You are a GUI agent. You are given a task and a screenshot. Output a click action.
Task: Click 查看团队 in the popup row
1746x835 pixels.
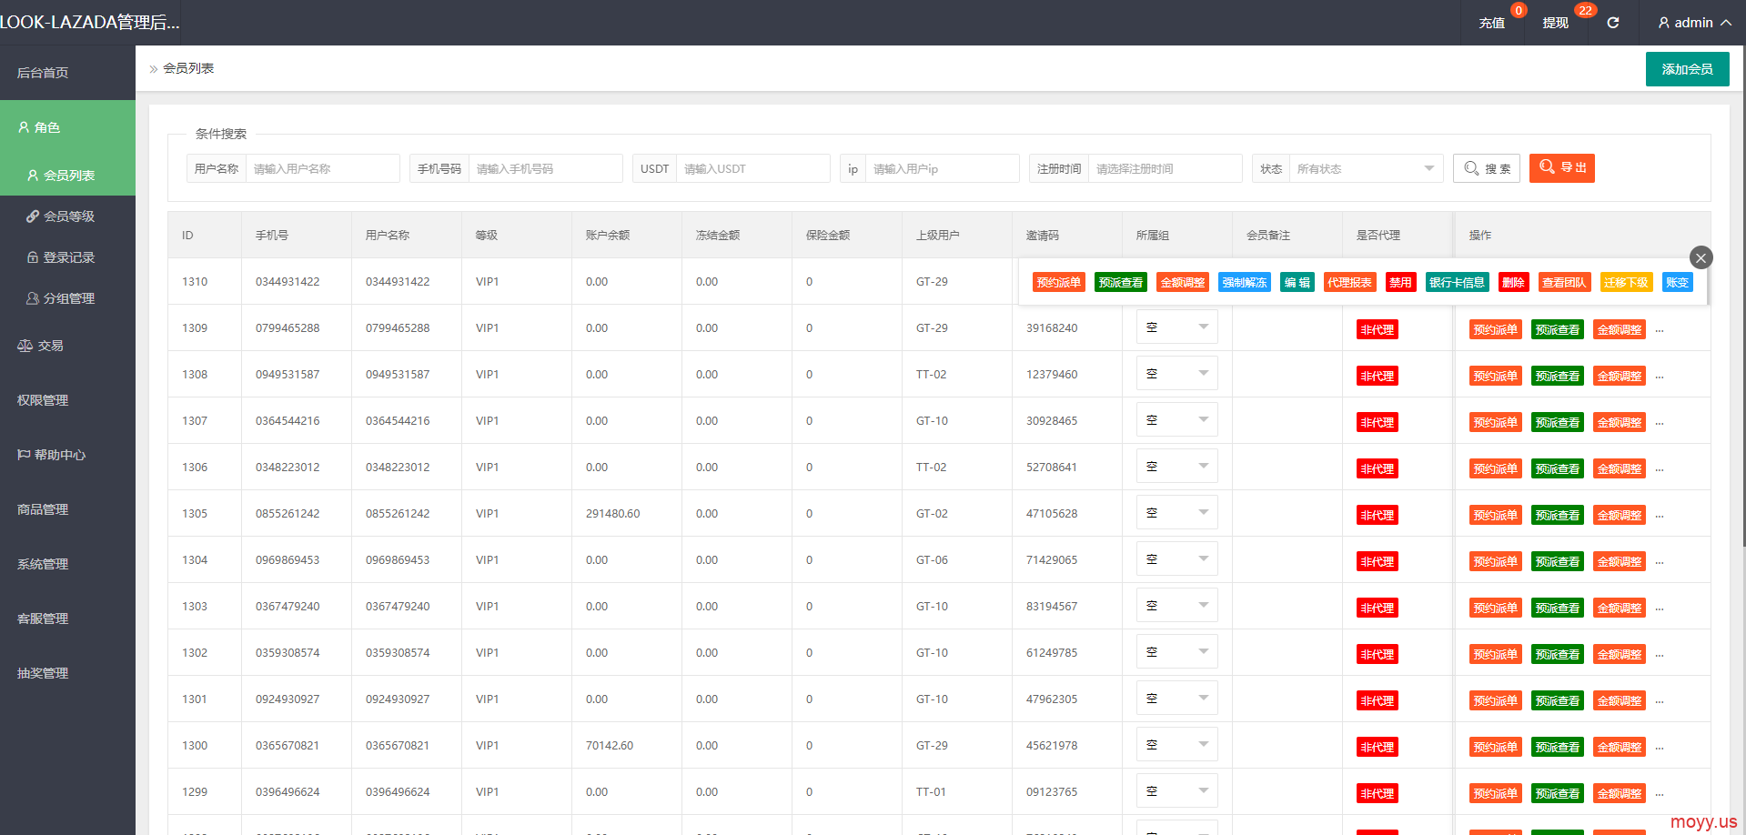click(x=1565, y=282)
